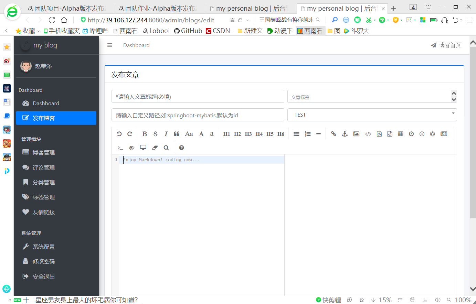
Task: Open a new browser tab with plus button
Action: pyautogui.click(x=394, y=8)
